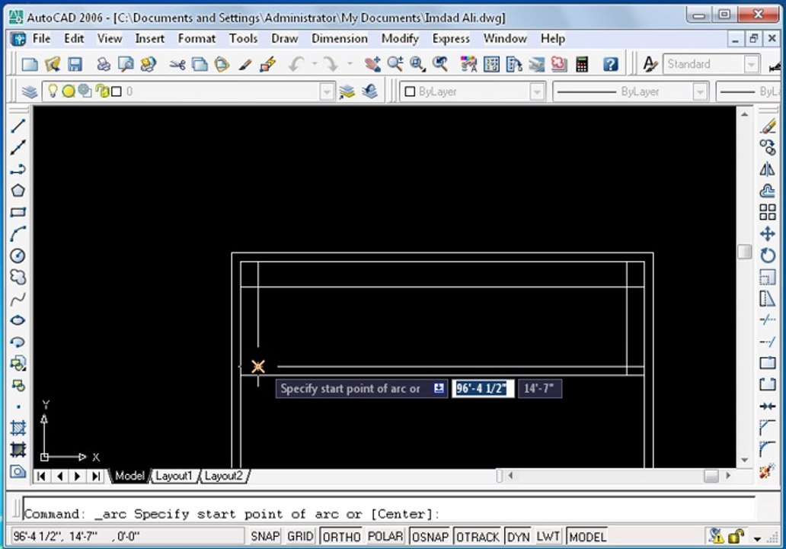Click the Save icon in toolbar

(x=75, y=64)
